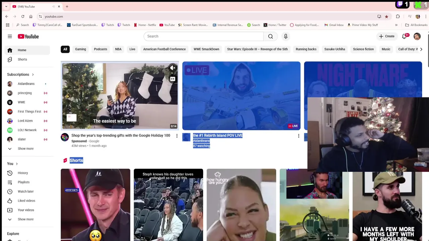Open options for the Google Holiday ad
Screen dimensions: 429x241
177,136
